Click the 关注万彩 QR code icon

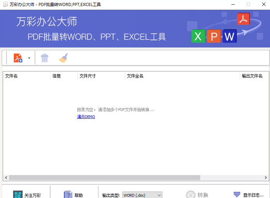(x=18, y=195)
